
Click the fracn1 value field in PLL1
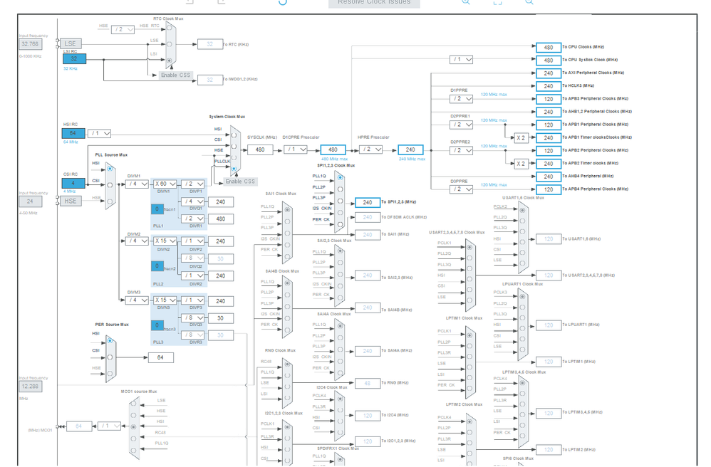click(x=157, y=209)
